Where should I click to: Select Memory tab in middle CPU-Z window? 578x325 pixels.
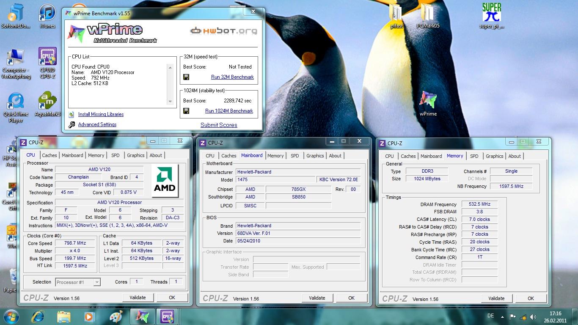point(275,156)
